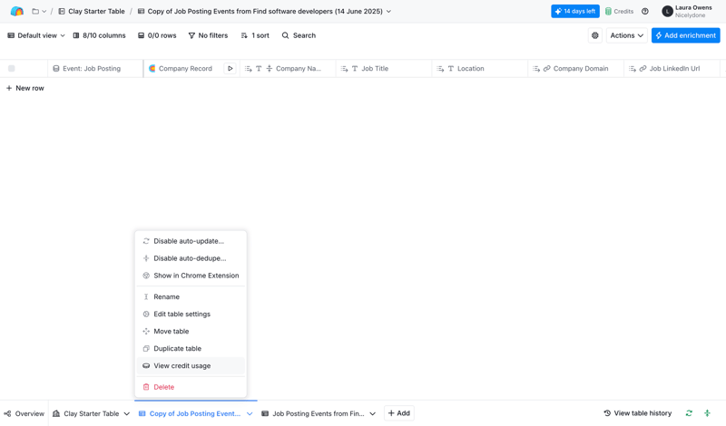726x426 pixels.
Task: Select the header select-all checkbox
Action: click(x=12, y=69)
